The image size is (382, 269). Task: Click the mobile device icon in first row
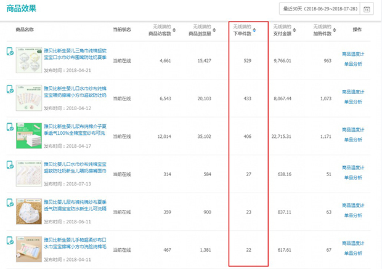(x=10, y=53)
